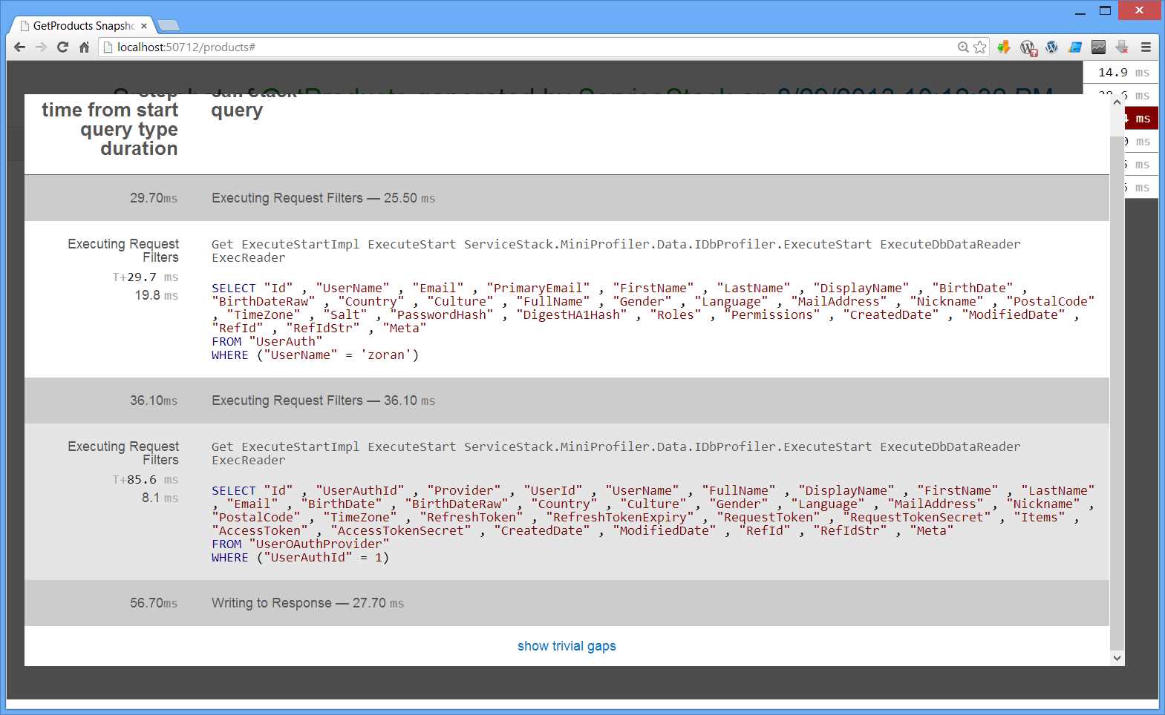The image size is (1165, 715).
Task: Click the profiler scrollbar up arrow
Action: [1117, 102]
